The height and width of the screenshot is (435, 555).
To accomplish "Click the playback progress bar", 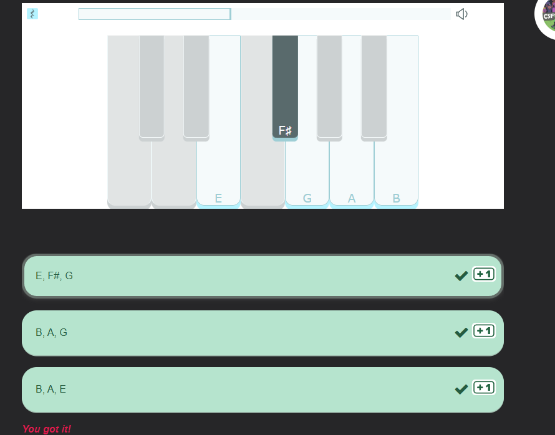I will click(x=264, y=14).
